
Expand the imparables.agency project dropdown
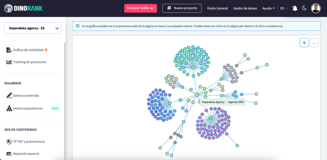pyautogui.click(x=33, y=28)
